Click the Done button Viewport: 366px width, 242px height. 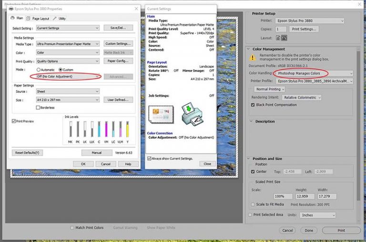point(309,231)
